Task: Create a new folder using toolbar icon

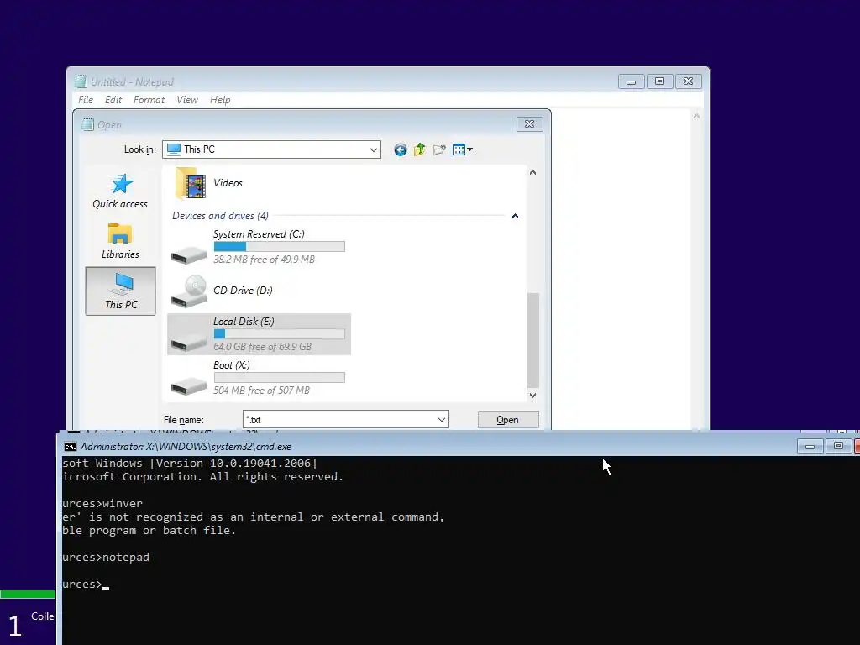Action: pos(439,149)
